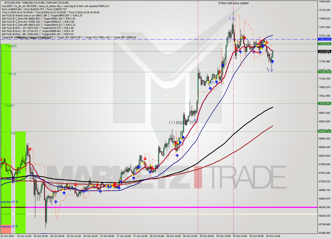This screenshot has height=239, width=332.
Task: Select the 66346.200 price axis label
Action: click(324, 207)
